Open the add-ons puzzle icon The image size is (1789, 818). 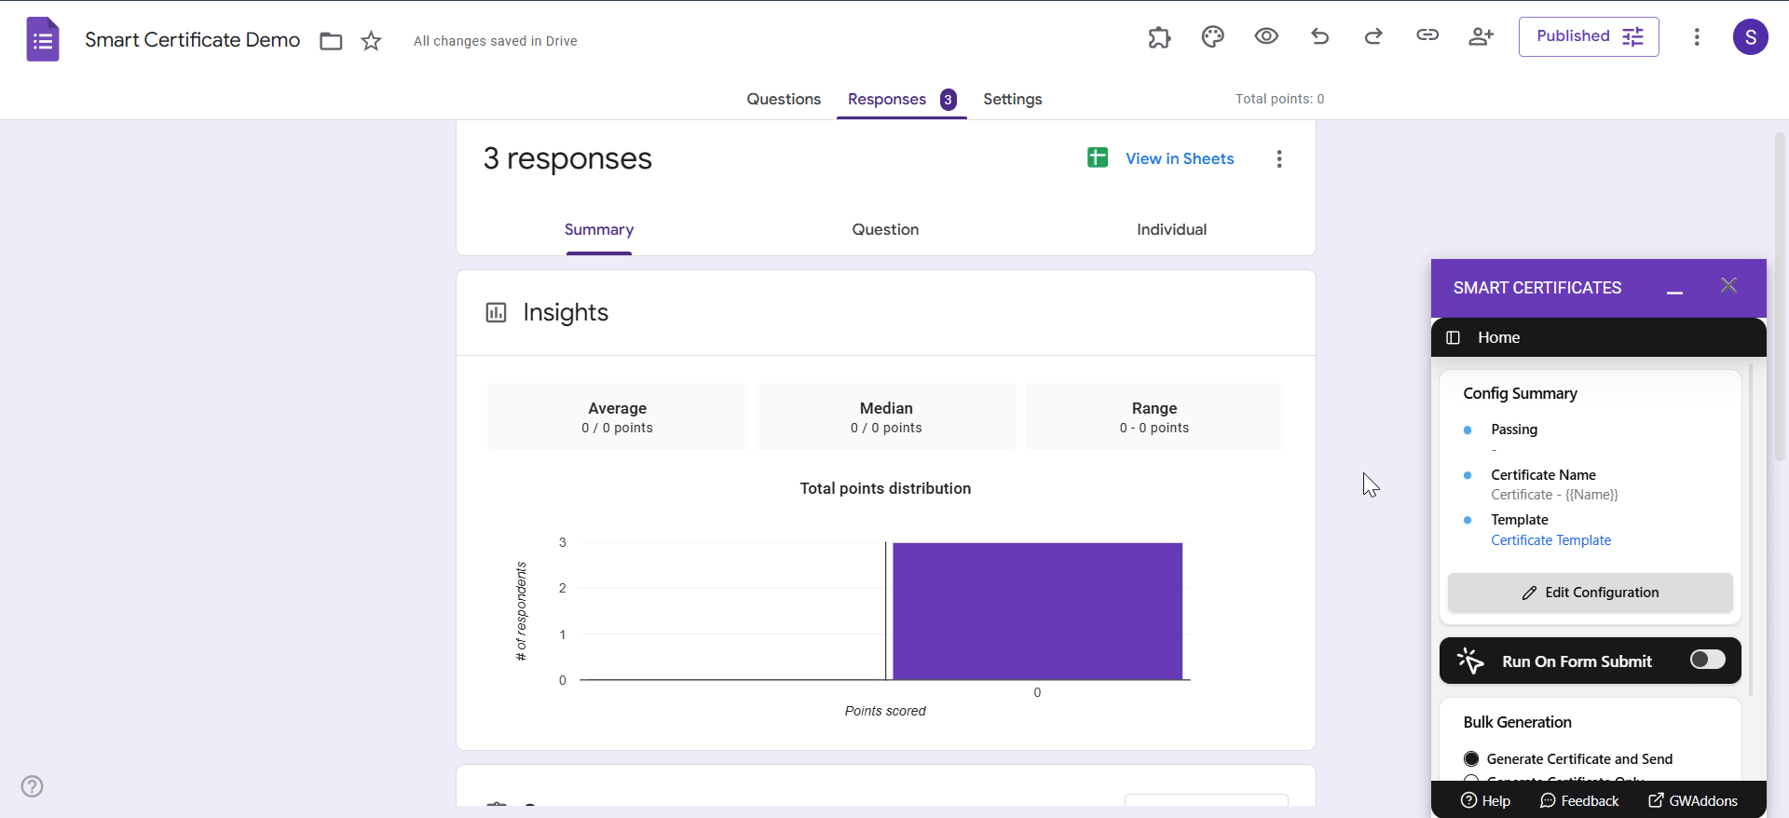click(1159, 37)
